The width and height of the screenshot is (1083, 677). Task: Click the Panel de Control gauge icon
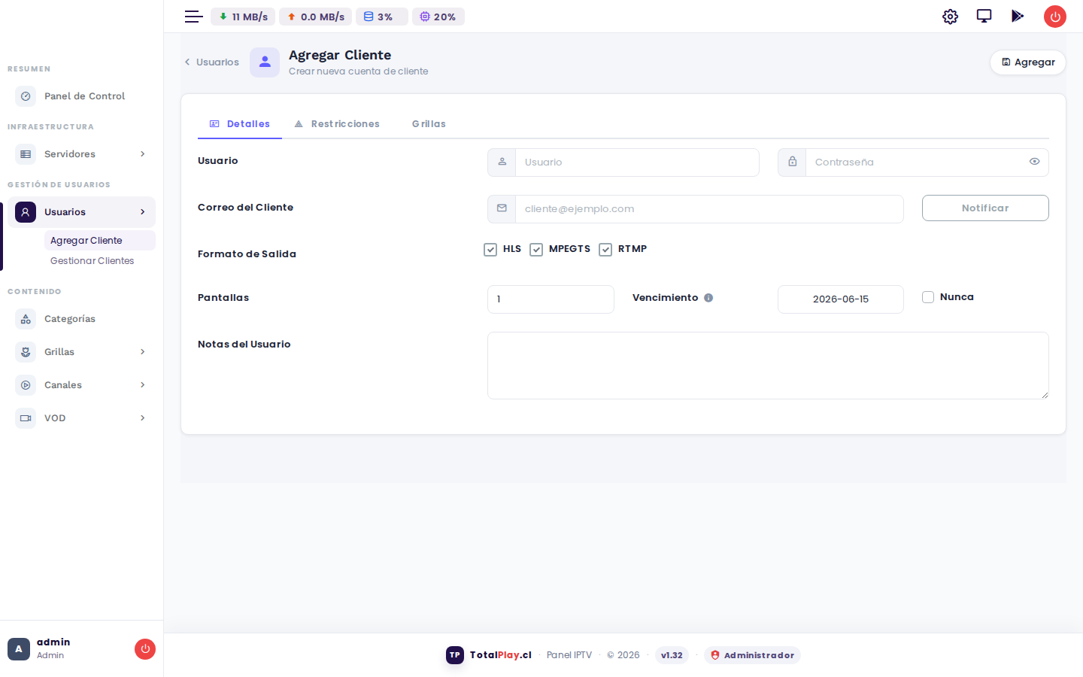(x=26, y=96)
